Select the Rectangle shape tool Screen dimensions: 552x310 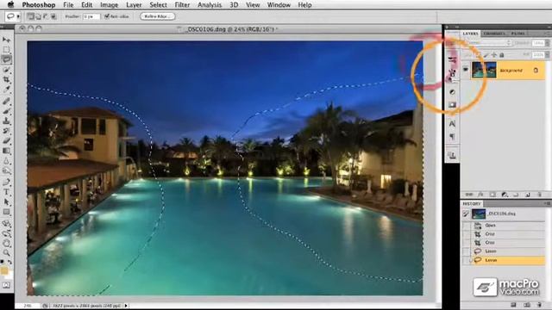(6, 212)
